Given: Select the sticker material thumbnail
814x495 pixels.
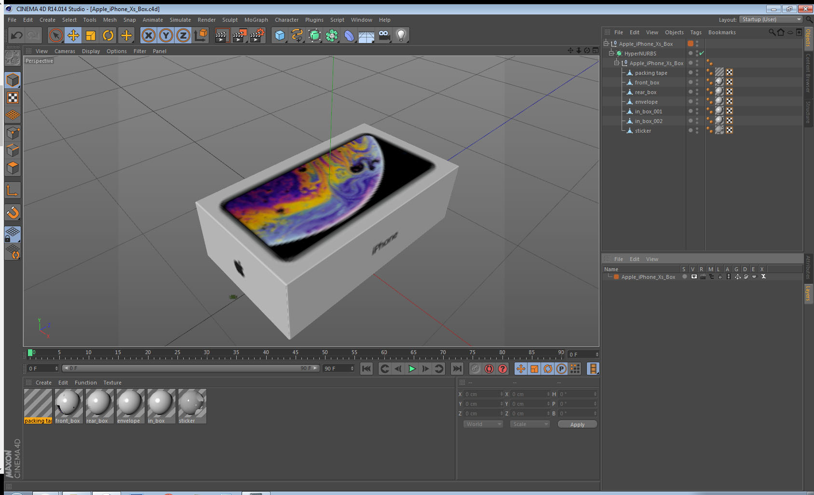Looking at the screenshot, I should click(192, 406).
